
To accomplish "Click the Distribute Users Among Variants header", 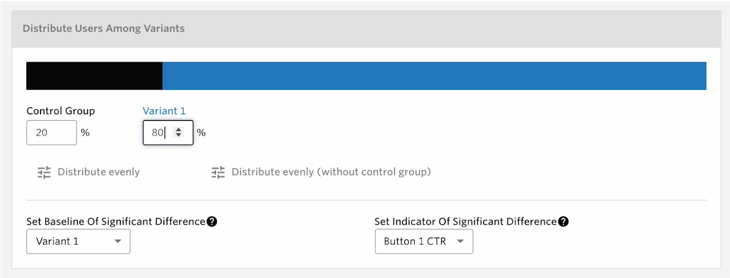I will [x=104, y=28].
